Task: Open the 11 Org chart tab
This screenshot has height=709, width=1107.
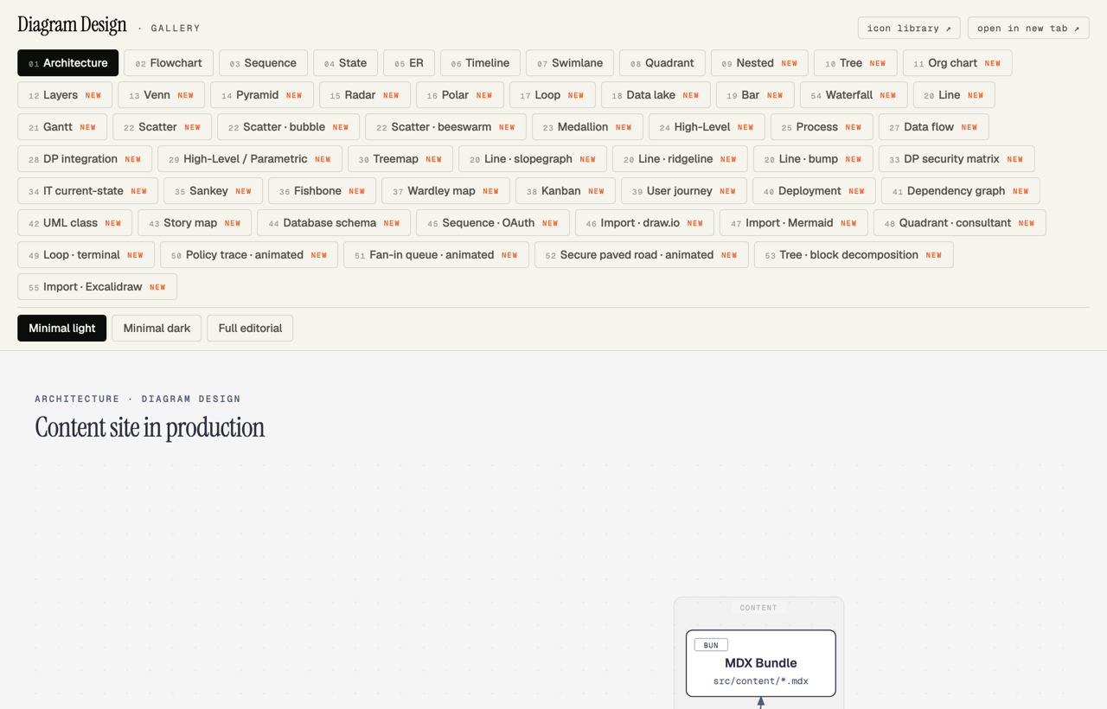Action: pyautogui.click(x=957, y=63)
